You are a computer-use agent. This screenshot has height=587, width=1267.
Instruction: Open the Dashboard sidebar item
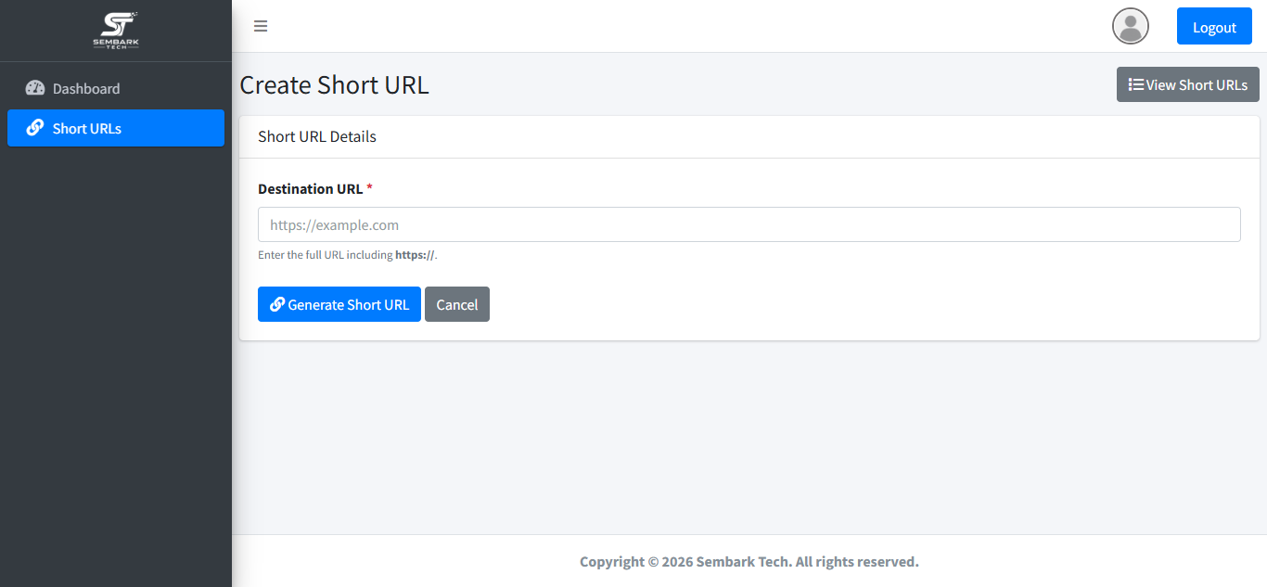(116, 88)
